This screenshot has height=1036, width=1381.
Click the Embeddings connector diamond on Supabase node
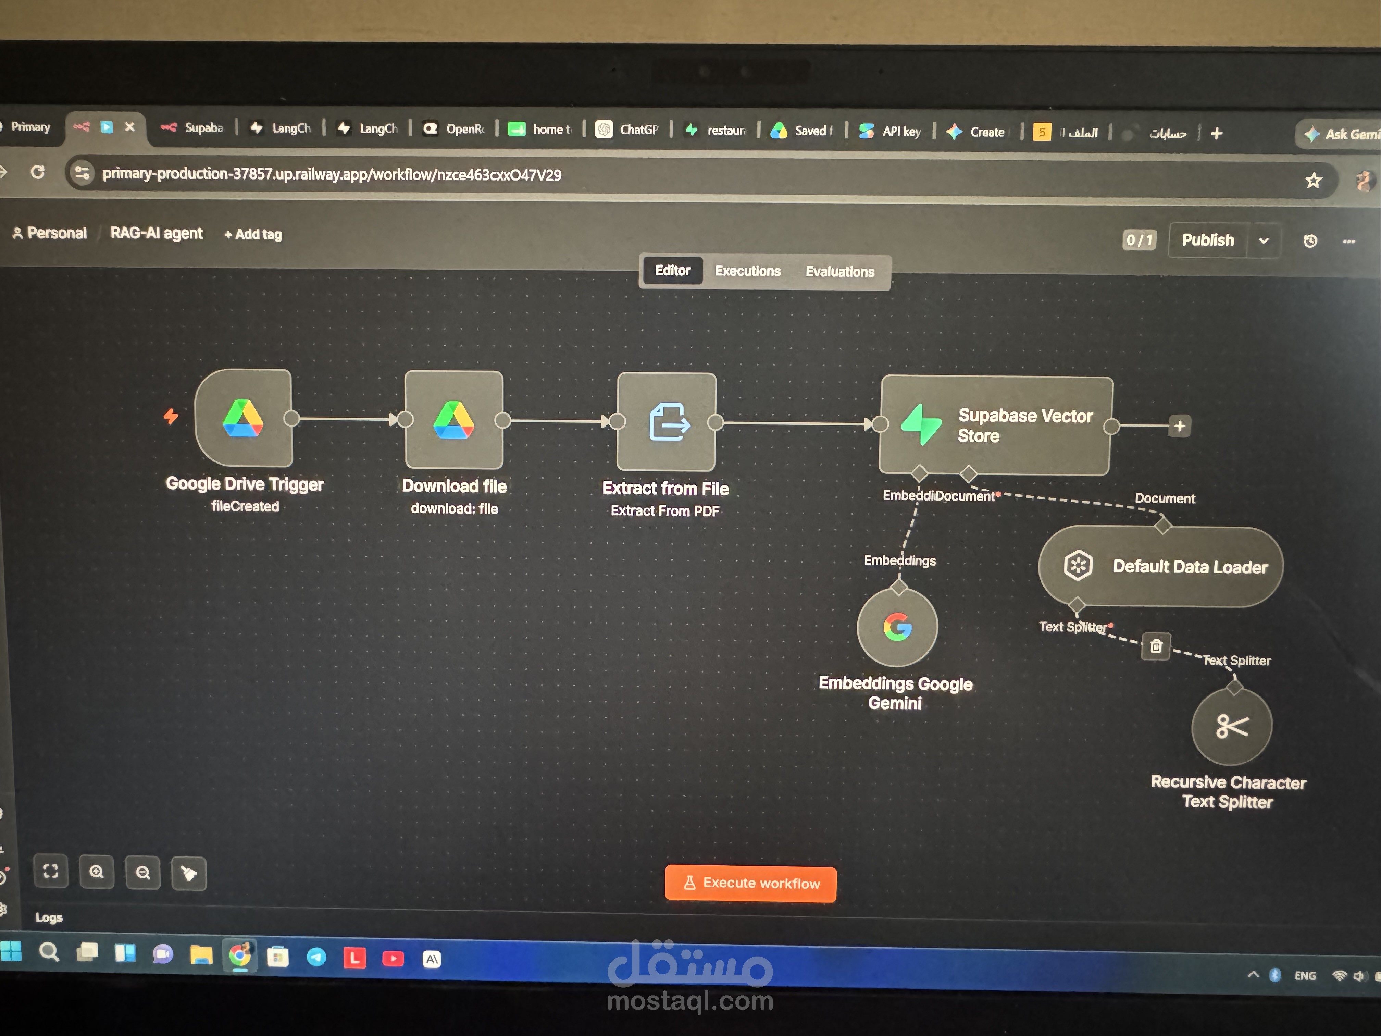[919, 473]
